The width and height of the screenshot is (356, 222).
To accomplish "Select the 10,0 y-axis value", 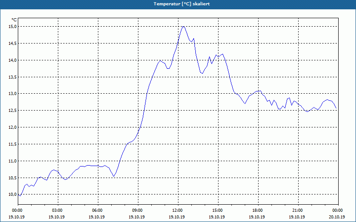I will coord(12,194).
